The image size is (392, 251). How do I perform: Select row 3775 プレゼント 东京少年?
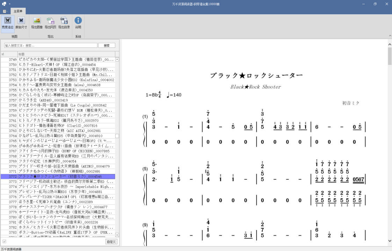58,192
